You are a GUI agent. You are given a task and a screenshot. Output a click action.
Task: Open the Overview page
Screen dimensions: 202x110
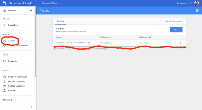click(x=12, y=11)
